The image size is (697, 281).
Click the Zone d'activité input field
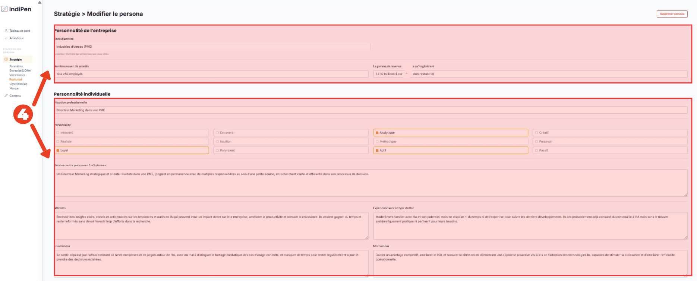point(212,47)
